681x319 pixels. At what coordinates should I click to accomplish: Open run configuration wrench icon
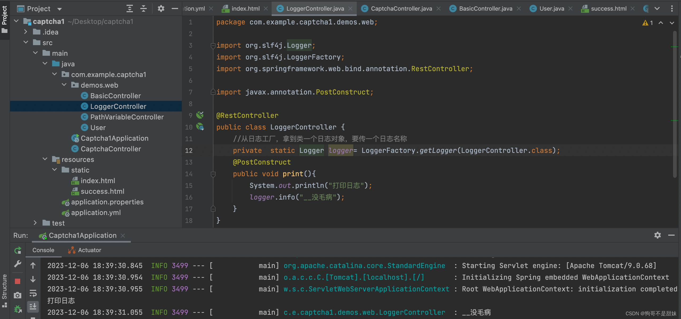tap(18, 264)
